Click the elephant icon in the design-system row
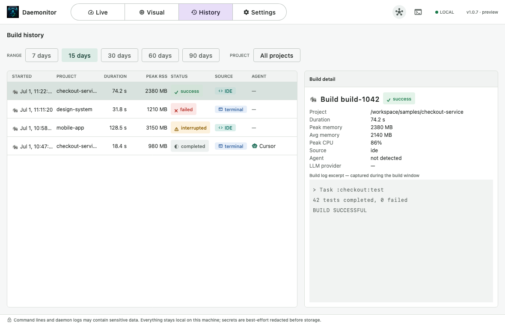505x325 pixels. (15, 110)
